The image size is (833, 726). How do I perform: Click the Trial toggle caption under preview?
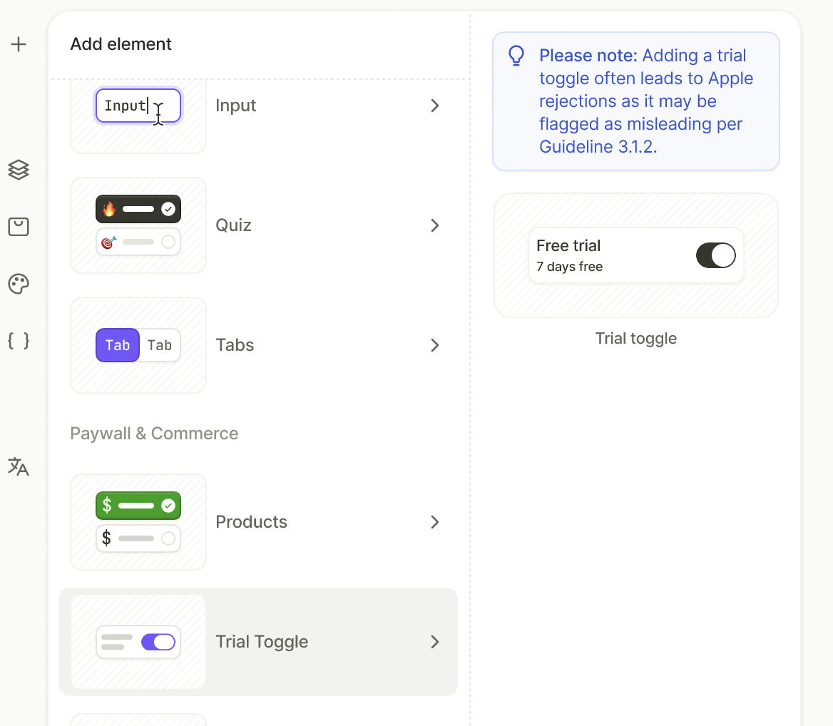pyautogui.click(x=636, y=338)
